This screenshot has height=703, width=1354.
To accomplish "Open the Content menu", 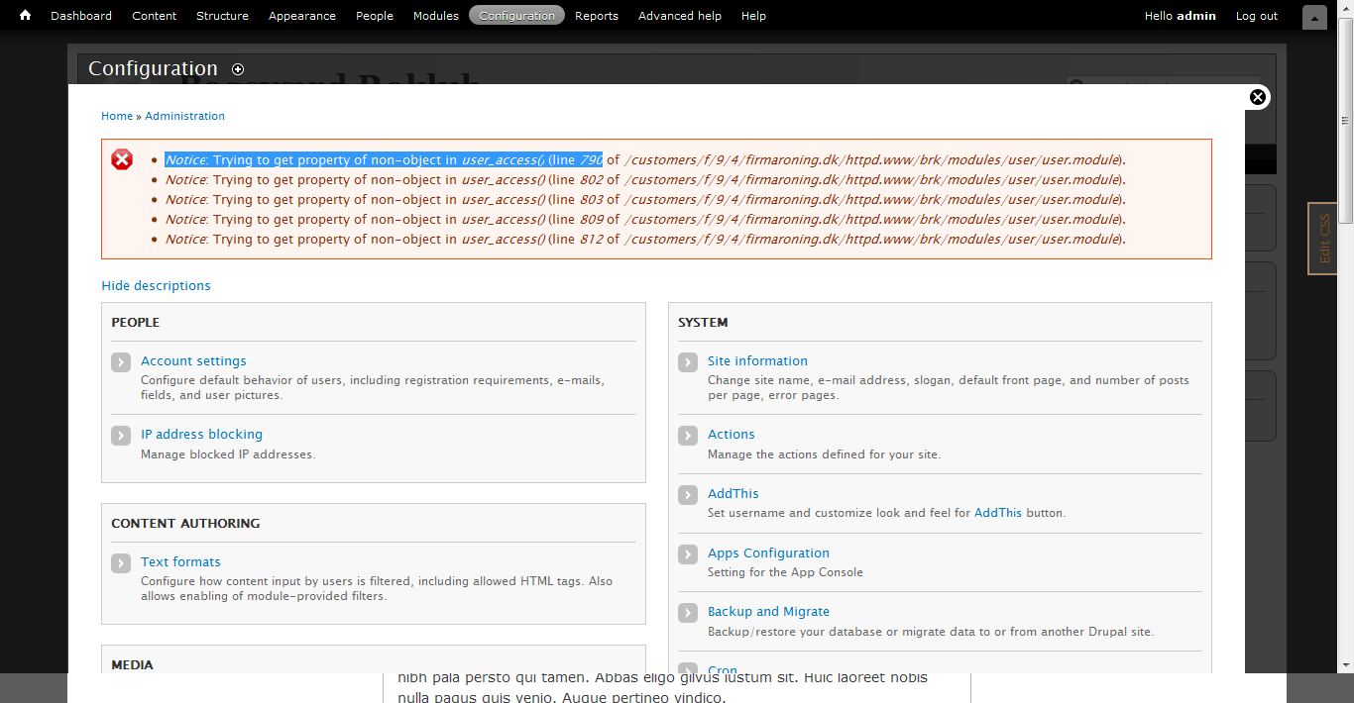I will 154,16.
